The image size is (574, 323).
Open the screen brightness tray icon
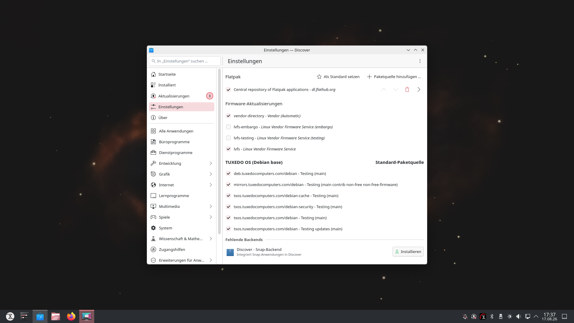coord(510,316)
